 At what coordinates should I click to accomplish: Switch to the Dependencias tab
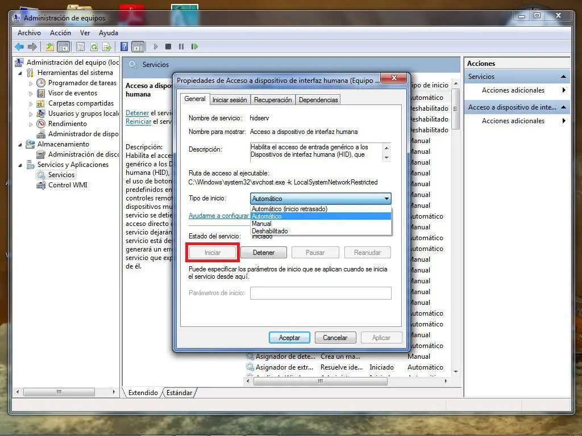[318, 100]
